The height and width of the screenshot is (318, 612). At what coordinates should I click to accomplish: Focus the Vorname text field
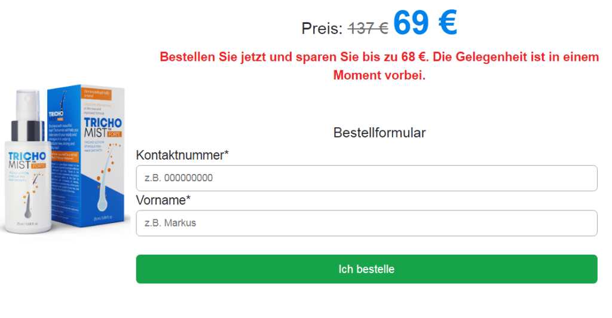tap(366, 223)
